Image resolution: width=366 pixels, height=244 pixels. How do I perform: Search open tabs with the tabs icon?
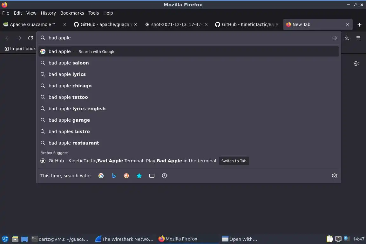tap(152, 176)
